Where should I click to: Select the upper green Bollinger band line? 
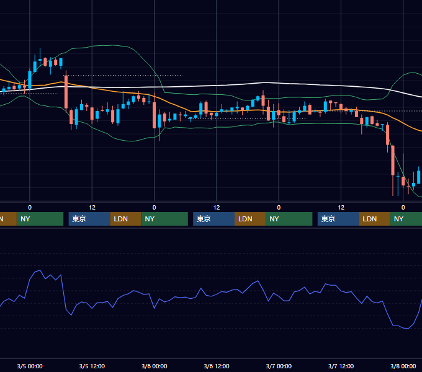tap(113, 45)
